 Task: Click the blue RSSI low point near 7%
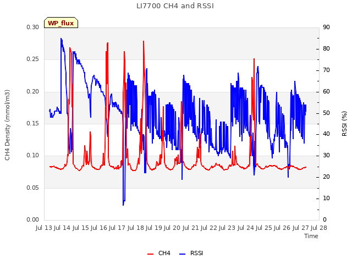[x=123, y=205]
